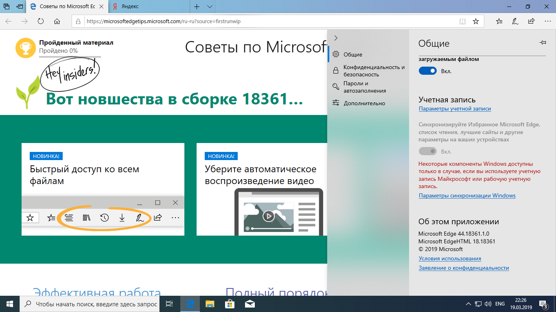The height and width of the screenshot is (312, 556).
Task: Select the Общие settings section
Action: 368,54
